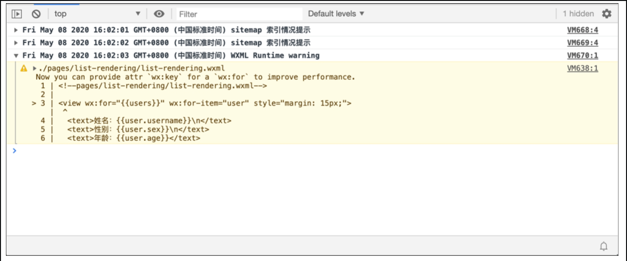Collapse the WXML Runtime warning group
The image size is (627, 261).
tap(16, 56)
